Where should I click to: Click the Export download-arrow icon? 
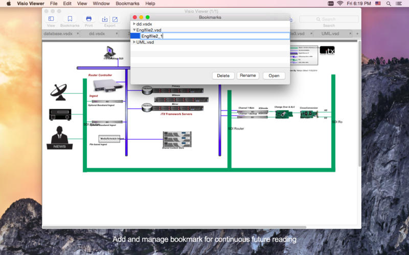pos(105,19)
